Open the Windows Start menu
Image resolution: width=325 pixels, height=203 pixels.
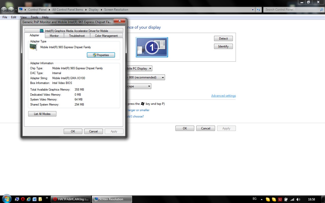[6, 199]
